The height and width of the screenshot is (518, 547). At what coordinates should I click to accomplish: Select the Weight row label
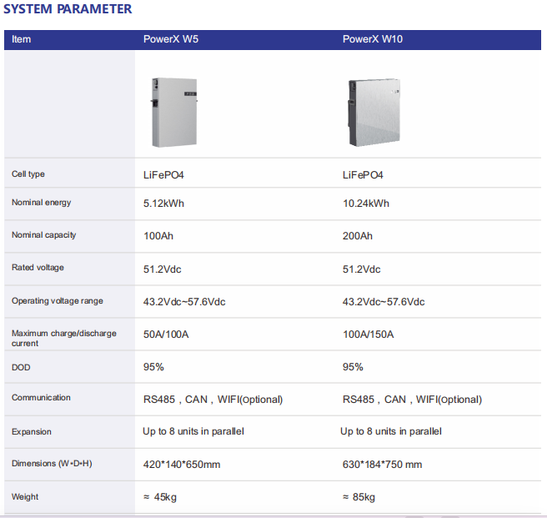[25, 496]
